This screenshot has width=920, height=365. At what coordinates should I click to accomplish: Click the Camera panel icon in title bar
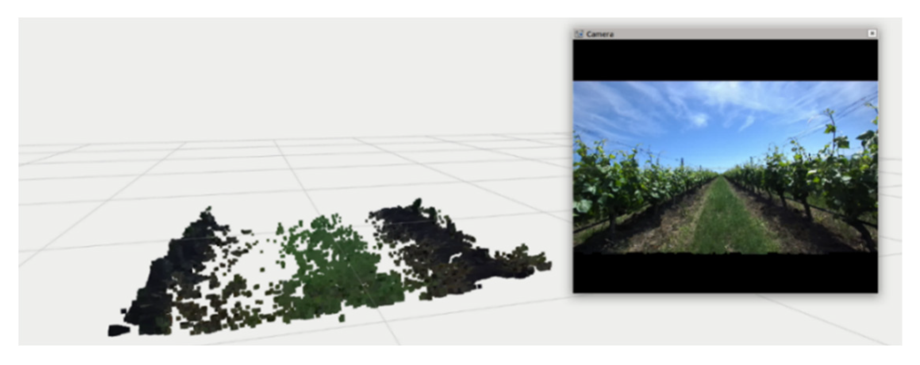pos(579,34)
